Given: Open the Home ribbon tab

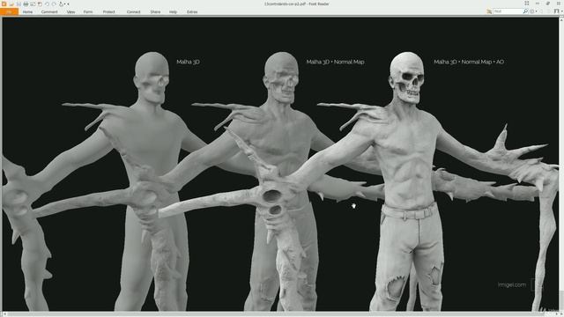Looking at the screenshot, I should click(27, 11).
